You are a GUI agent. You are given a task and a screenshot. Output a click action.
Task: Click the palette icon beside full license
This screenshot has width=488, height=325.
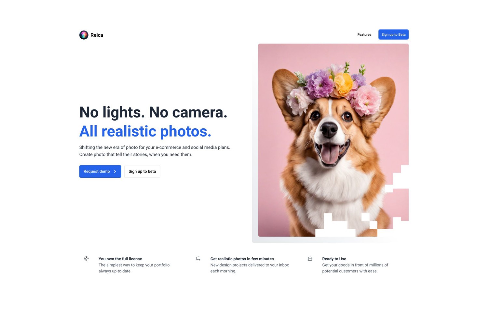[x=86, y=259]
